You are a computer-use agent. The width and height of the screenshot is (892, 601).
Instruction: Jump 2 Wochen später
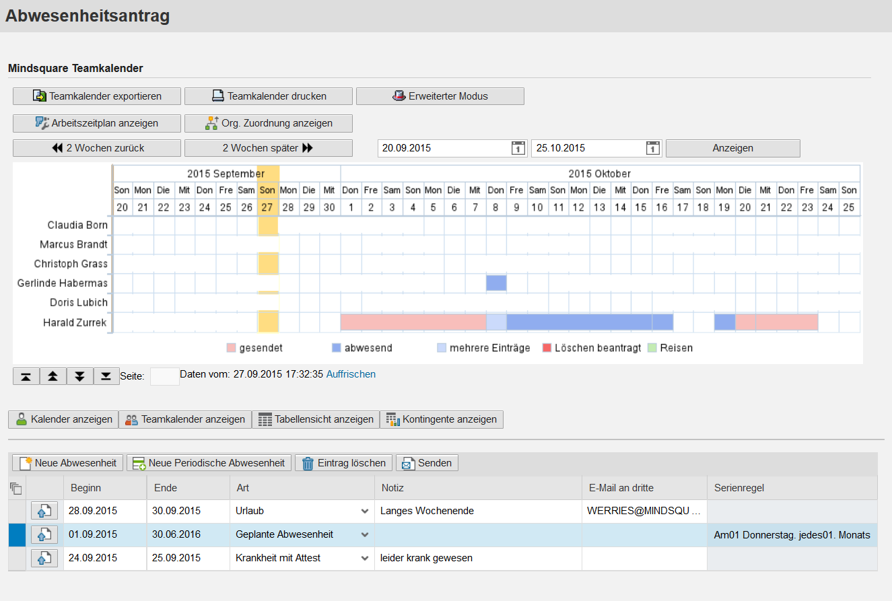(269, 148)
